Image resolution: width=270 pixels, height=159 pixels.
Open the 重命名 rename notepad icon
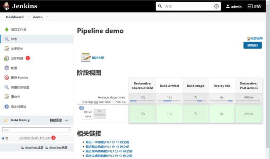(x=7, y=97)
